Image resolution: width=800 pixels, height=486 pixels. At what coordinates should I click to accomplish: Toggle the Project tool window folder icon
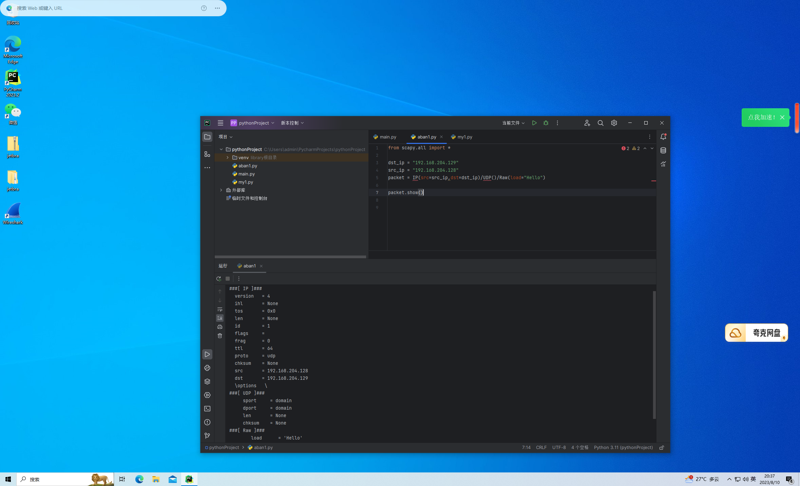207,137
